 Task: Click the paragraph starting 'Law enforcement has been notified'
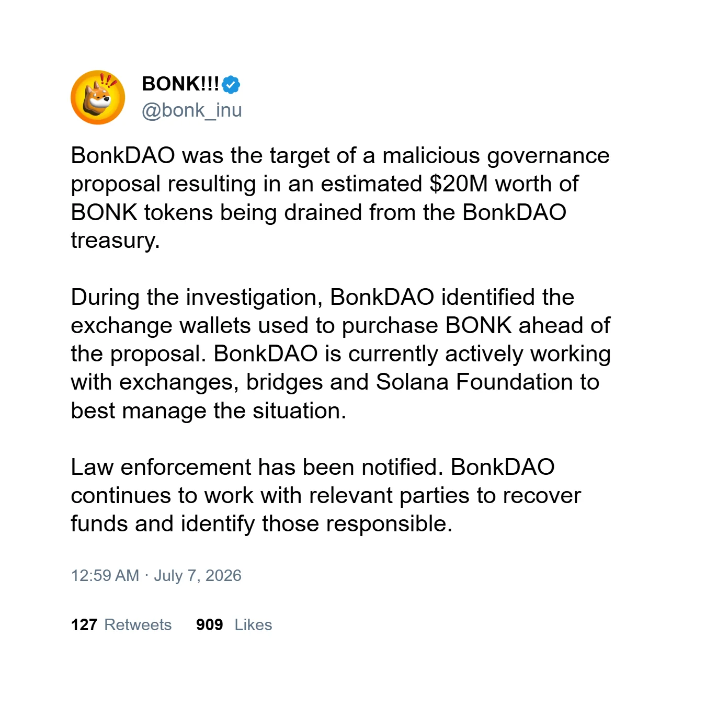pyautogui.click(x=326, y=495)
